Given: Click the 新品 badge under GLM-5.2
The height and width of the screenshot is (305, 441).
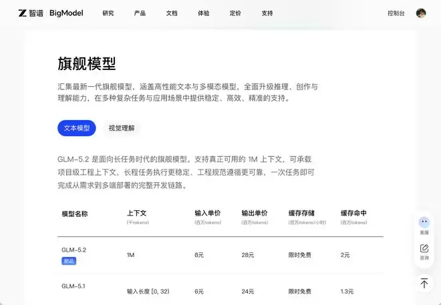Looking at the screenshot, I should [69, 261].
